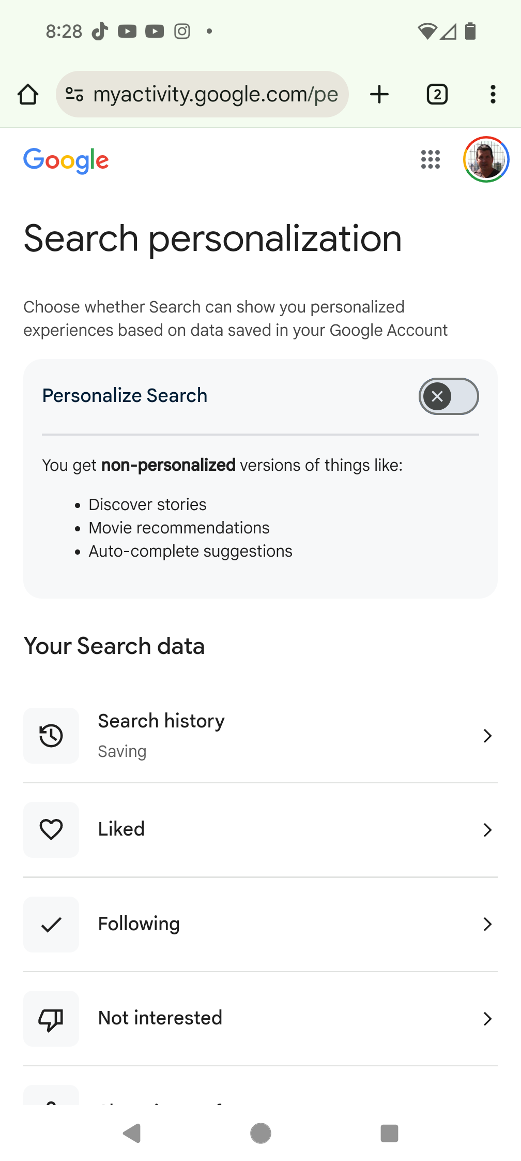Tap the Following checkmark icon
Image resolution: width=521 pixels, height=1161 pixels.
51,925
